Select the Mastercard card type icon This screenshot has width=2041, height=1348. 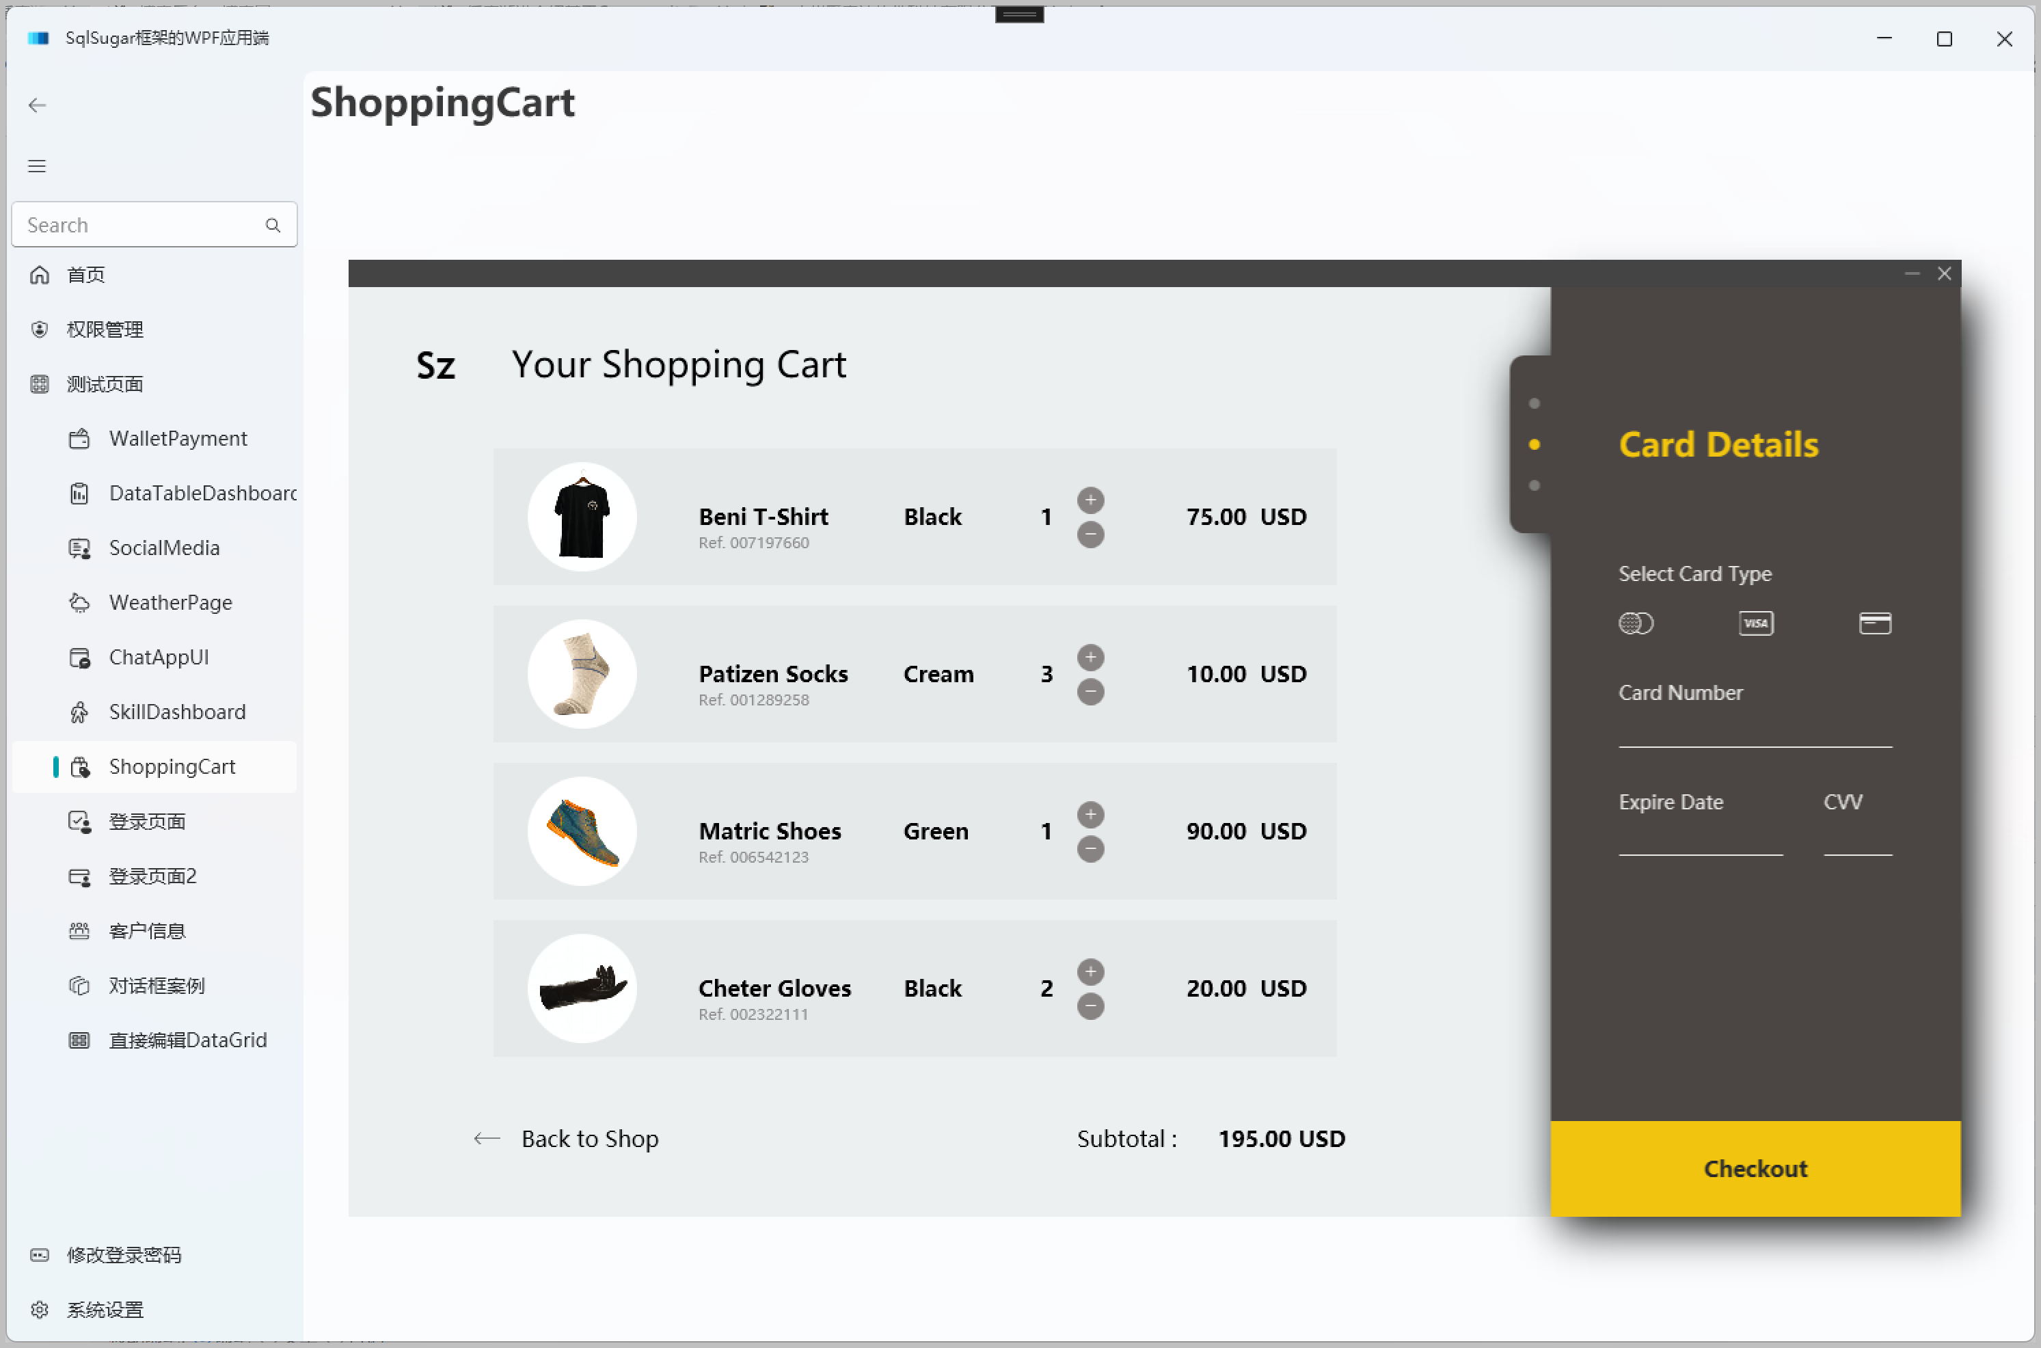coord(1636,623)
